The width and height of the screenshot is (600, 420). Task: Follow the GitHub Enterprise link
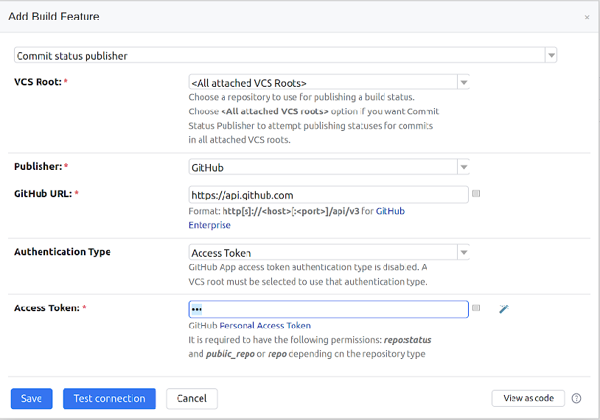[x=209, y=225]
